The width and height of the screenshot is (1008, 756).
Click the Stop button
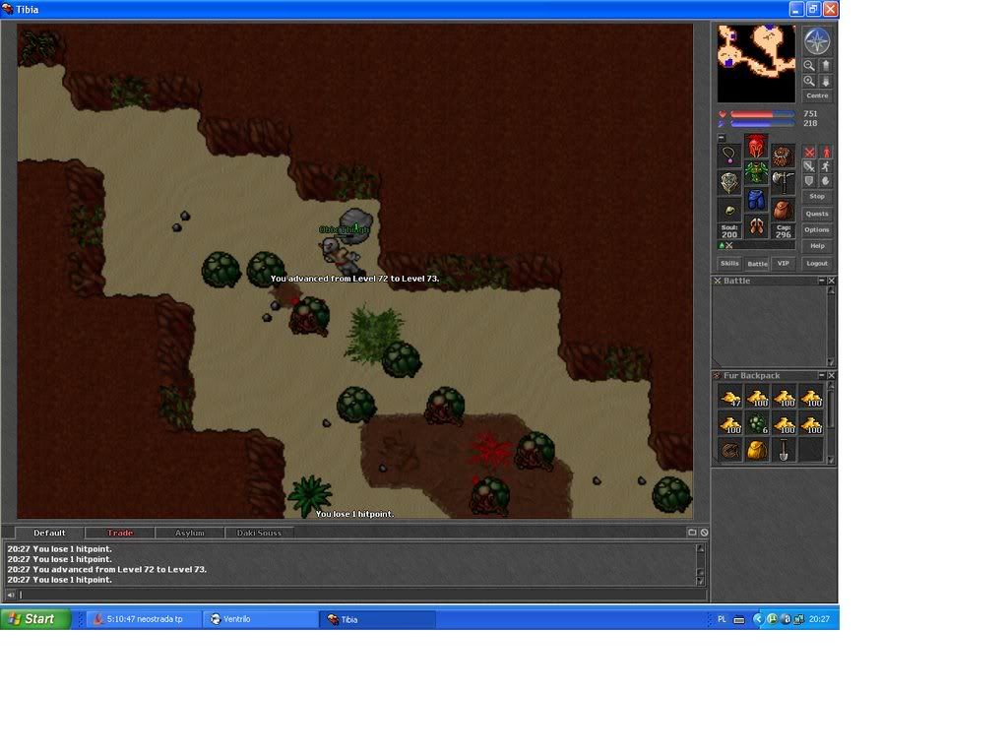point(817,197)
